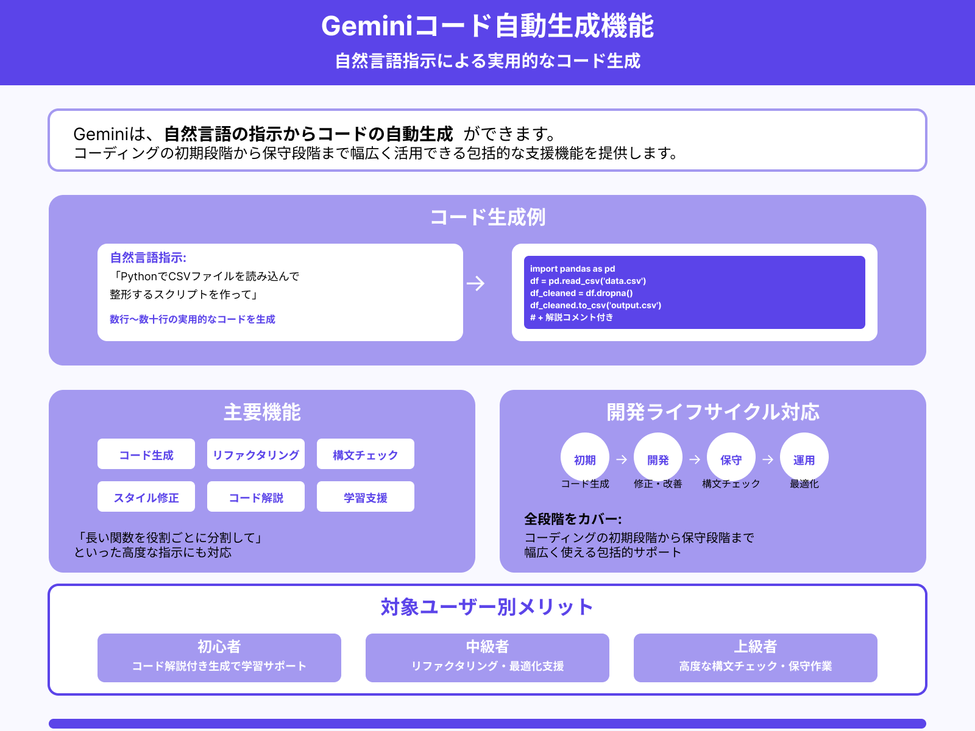Screen dimensions: 975x731
Task: Expand the 主要機能 panel
Action: (x=263, y=412)
